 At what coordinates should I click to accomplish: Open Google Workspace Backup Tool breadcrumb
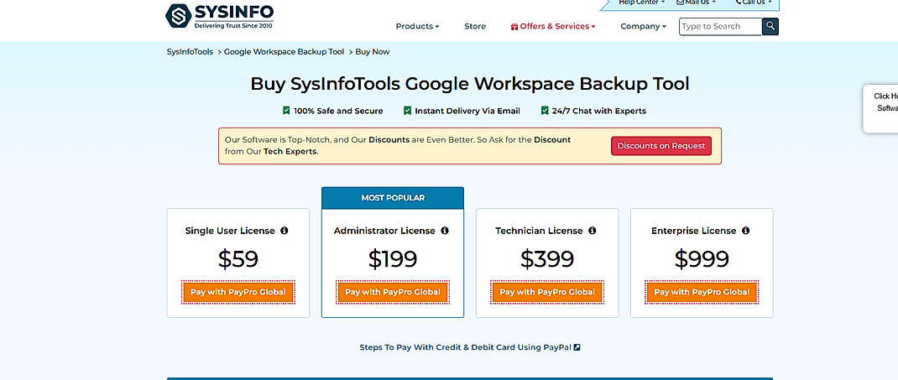[x=284, y=51]
